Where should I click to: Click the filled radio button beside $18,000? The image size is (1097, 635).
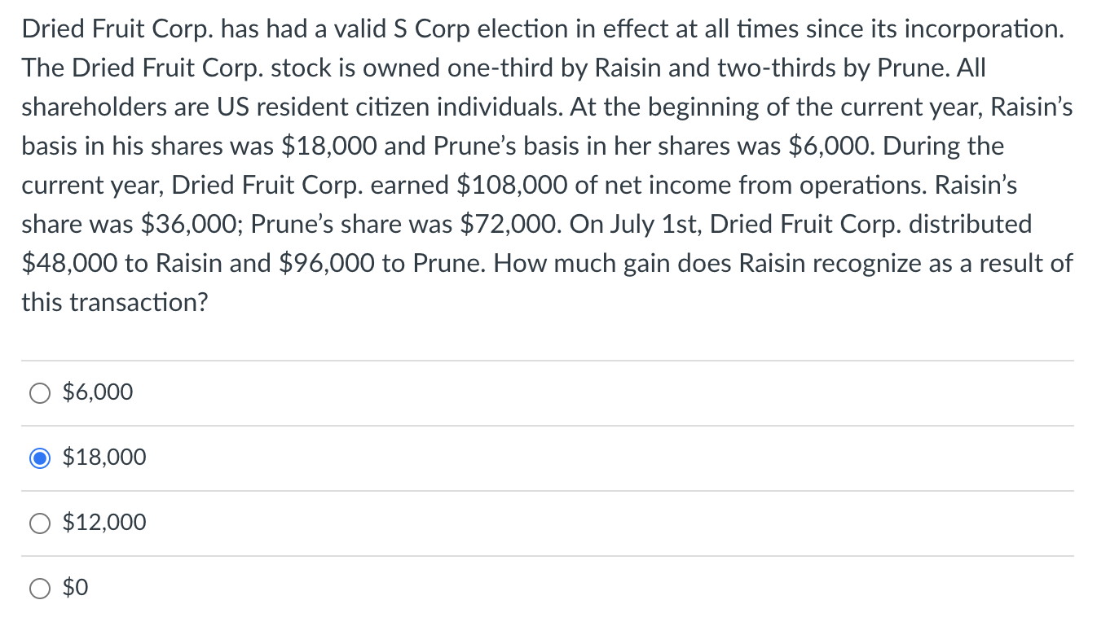click(x=39, y=458)
